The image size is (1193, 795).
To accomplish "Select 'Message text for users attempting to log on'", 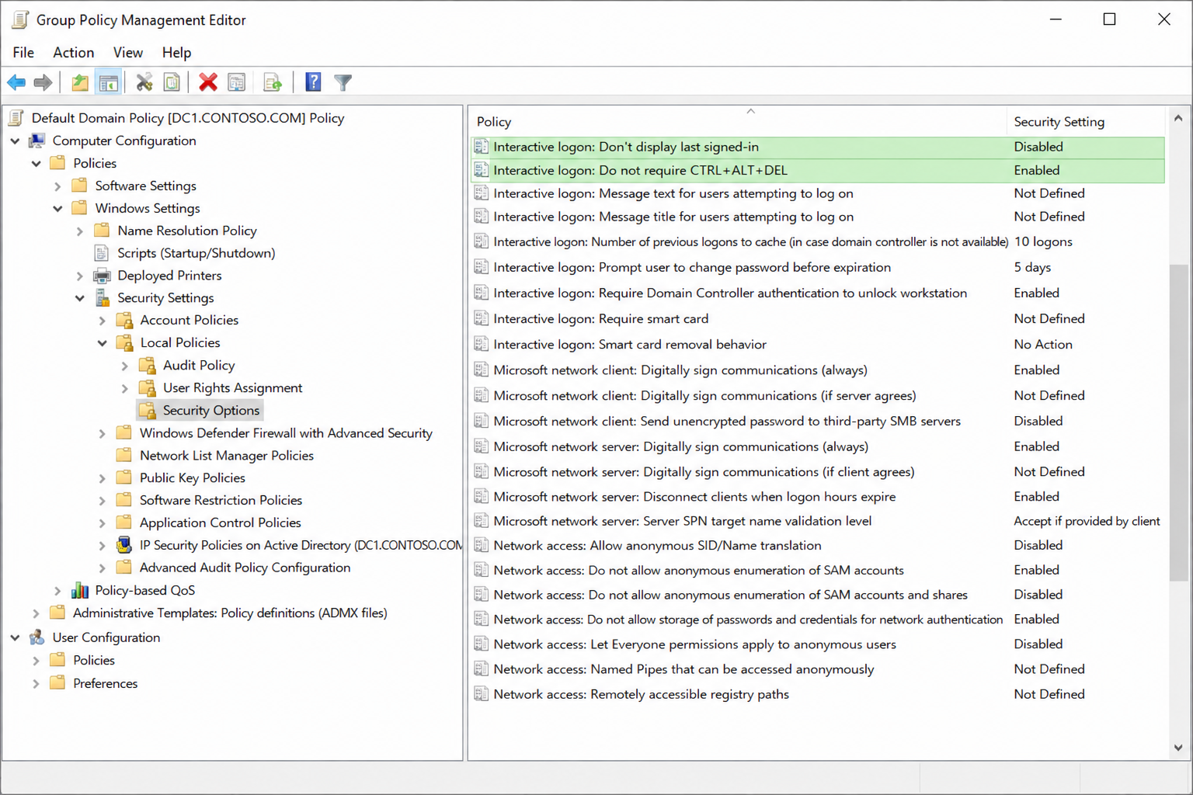I will [818, 193].
